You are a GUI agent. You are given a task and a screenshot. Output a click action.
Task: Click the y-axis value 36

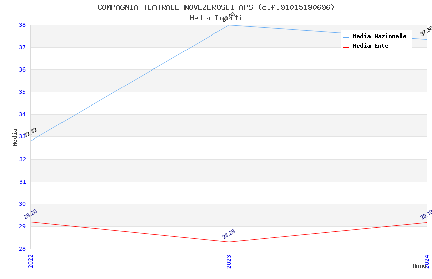point(22,70)
